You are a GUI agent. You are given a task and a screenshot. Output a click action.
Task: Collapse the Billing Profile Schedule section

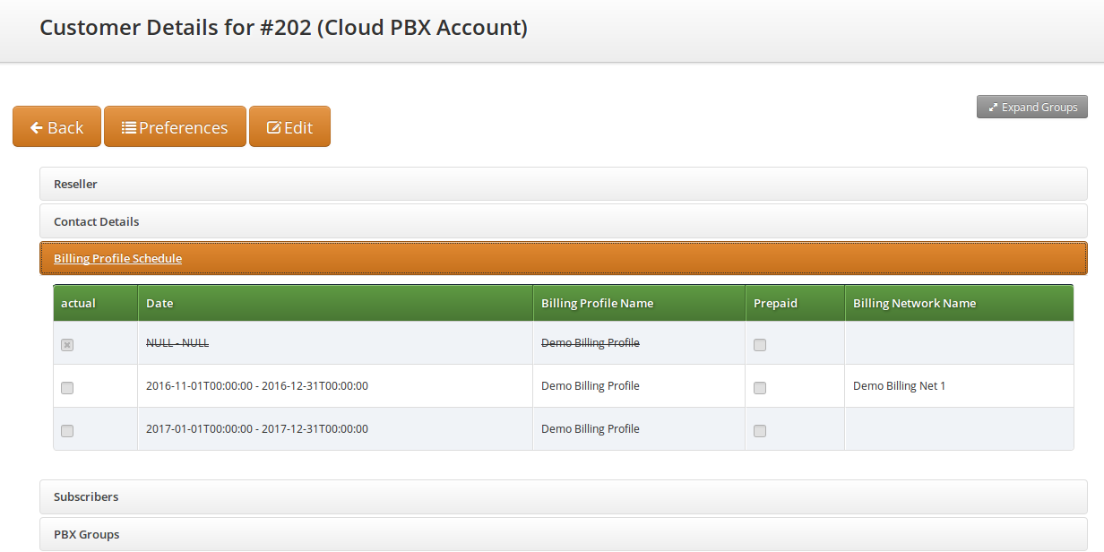pyautogui.click(x=117, y=259)
